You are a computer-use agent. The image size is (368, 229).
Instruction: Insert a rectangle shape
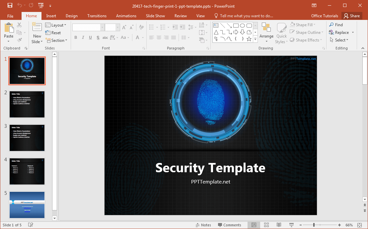[236, 25]
